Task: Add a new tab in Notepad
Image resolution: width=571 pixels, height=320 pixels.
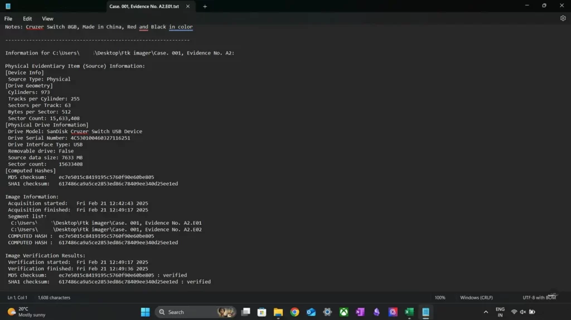Action: click(205, 7)
